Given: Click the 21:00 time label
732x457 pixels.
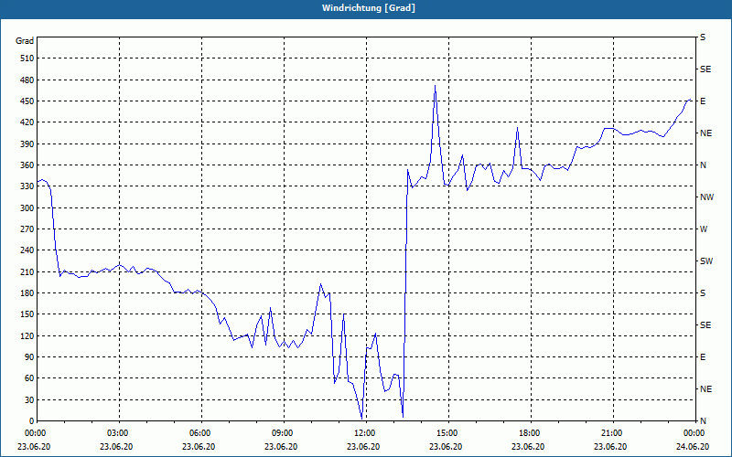Looking at the screenshot, I should pyautogui.click(x=612, y=433).
